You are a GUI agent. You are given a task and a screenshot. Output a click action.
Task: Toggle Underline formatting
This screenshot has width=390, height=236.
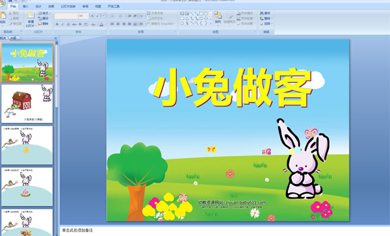click(x=68, y=24)
